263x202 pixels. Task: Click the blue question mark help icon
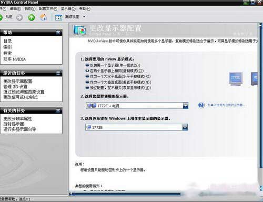point(201,105)
